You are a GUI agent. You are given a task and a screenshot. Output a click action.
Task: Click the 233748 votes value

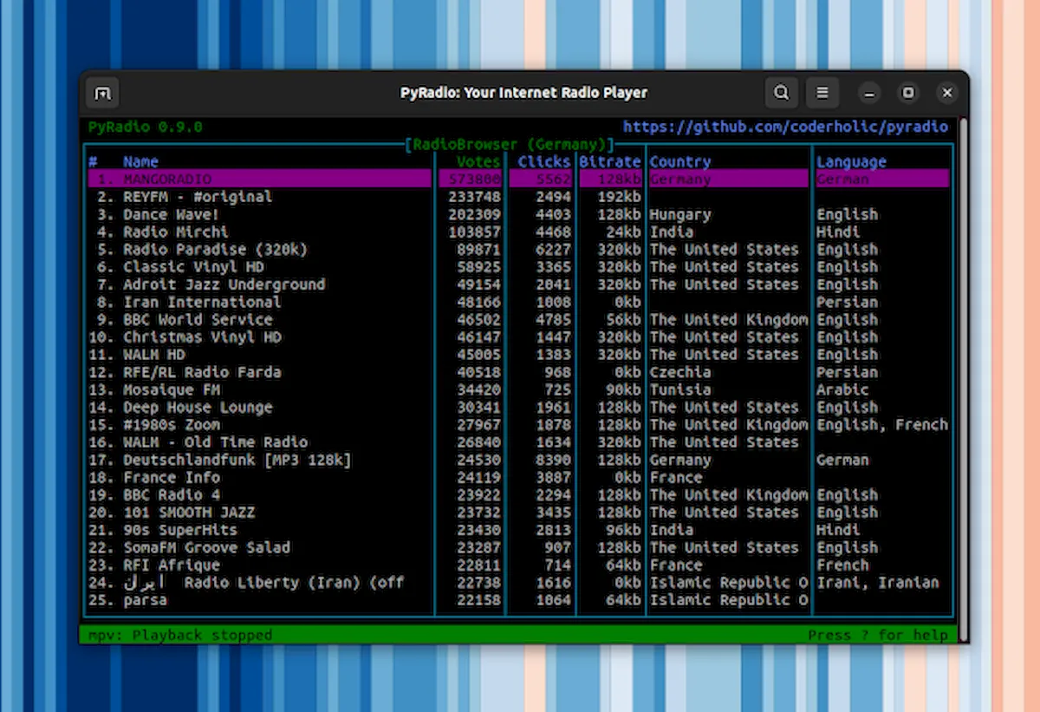(475, 197)
